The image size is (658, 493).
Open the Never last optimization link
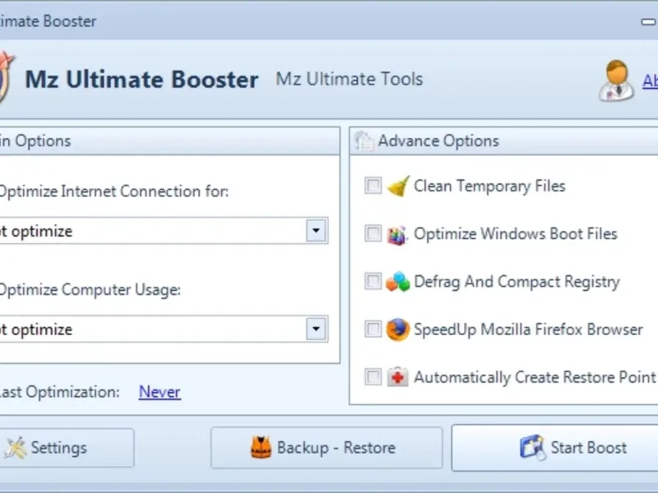point(160,392)
